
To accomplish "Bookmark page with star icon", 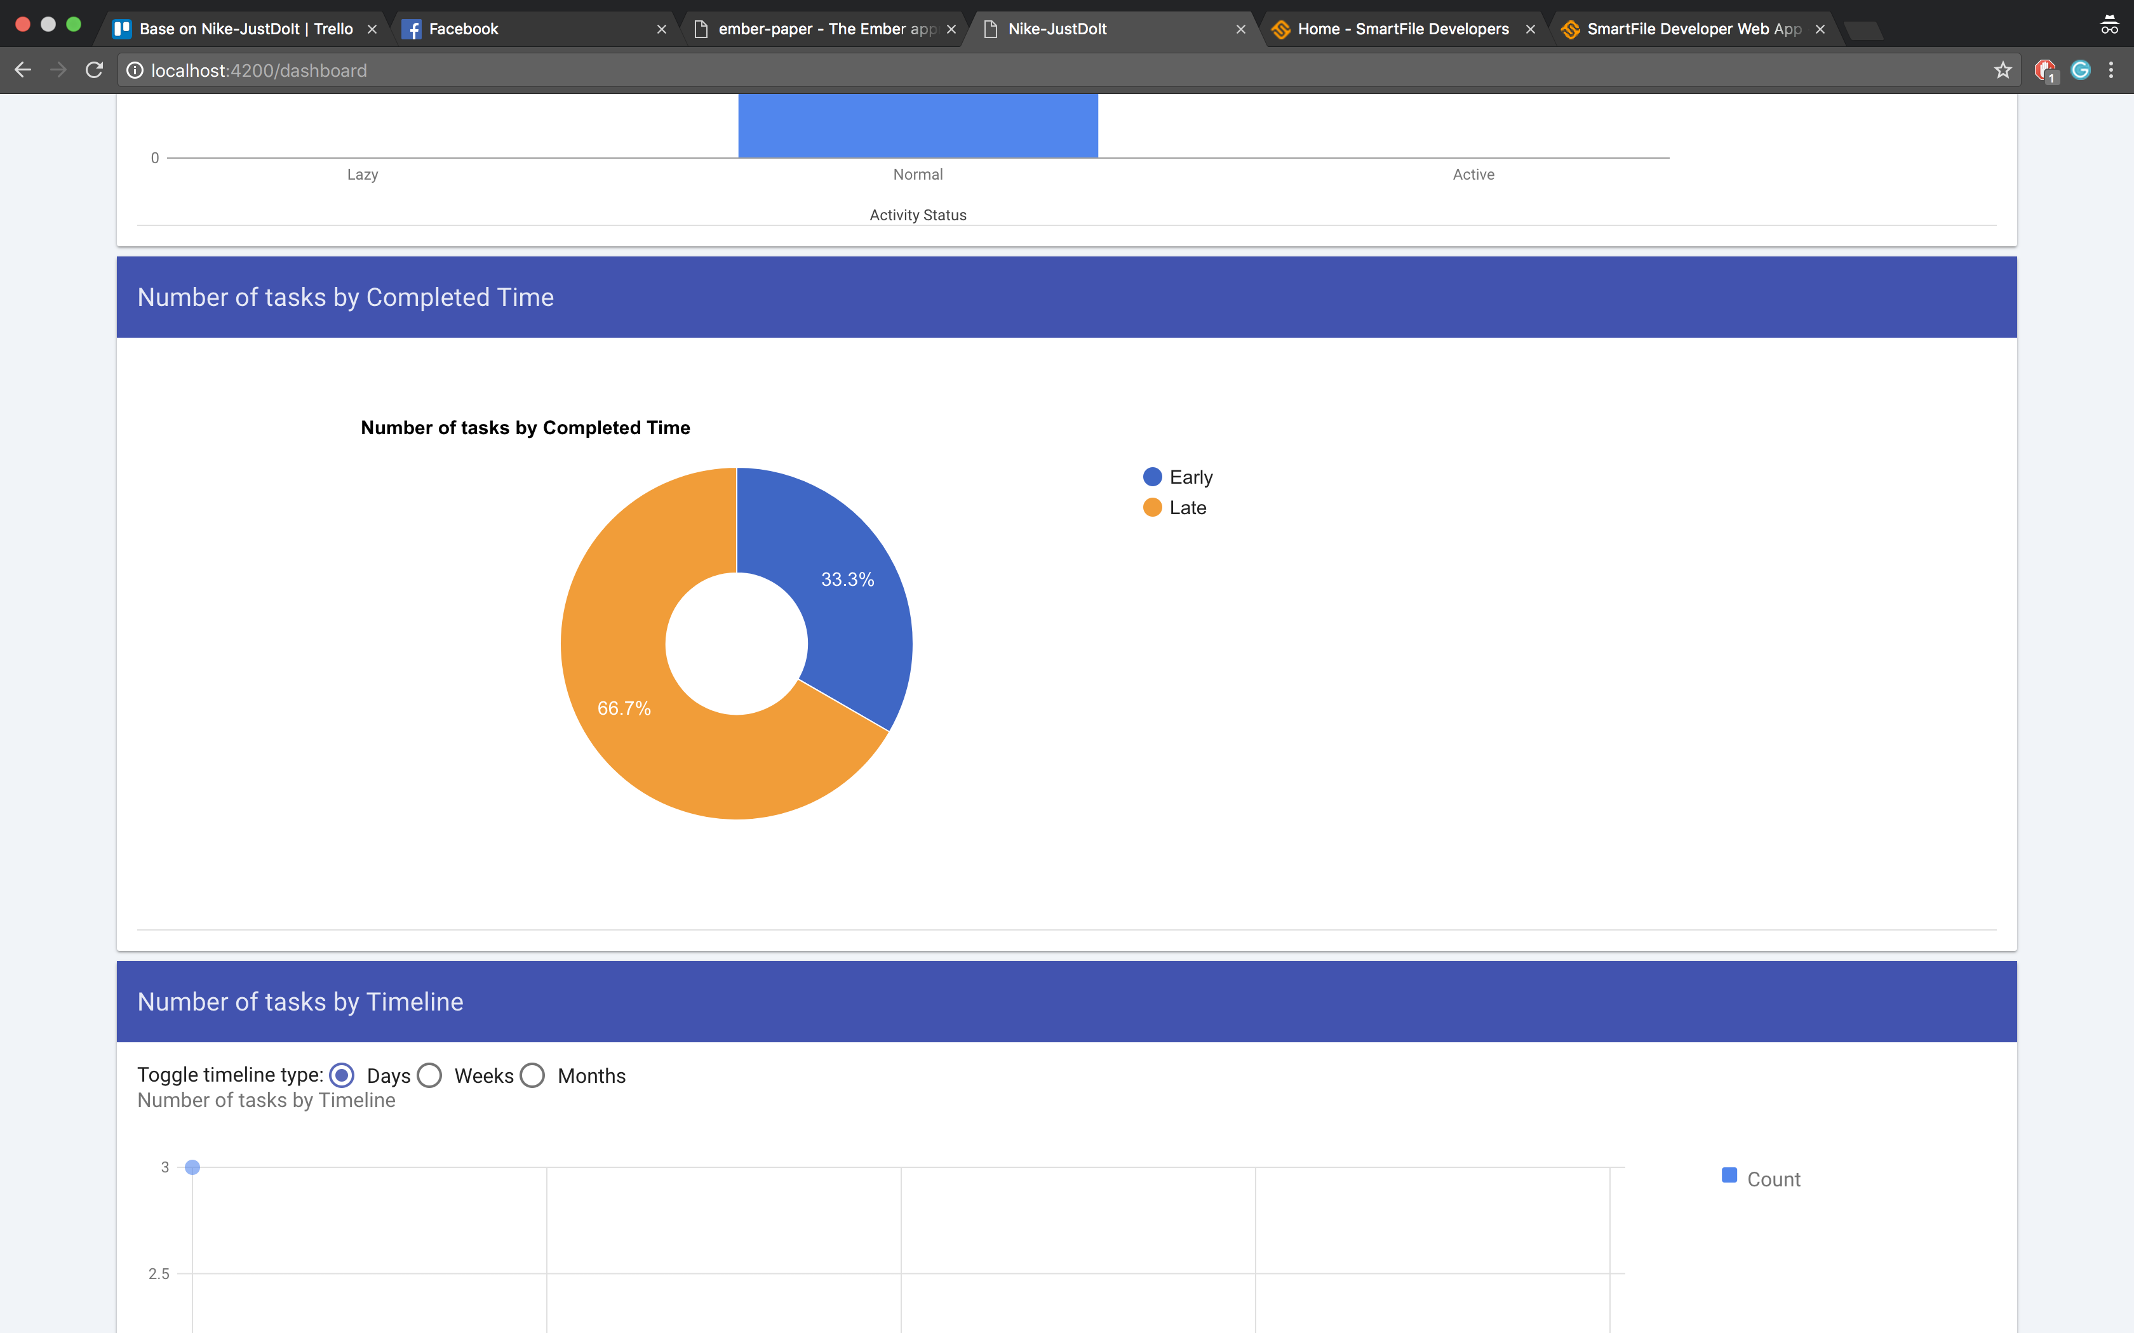I will click(2003, 70).
